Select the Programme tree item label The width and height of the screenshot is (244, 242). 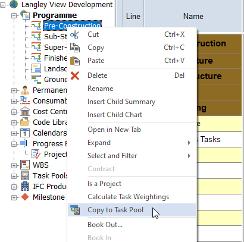[x=55, y=15]
